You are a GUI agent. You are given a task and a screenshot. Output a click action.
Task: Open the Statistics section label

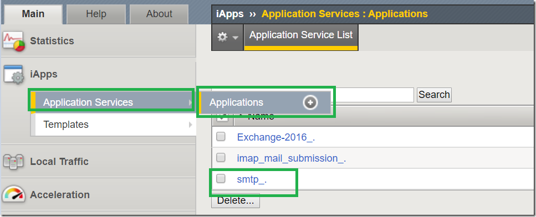(52, 41)
